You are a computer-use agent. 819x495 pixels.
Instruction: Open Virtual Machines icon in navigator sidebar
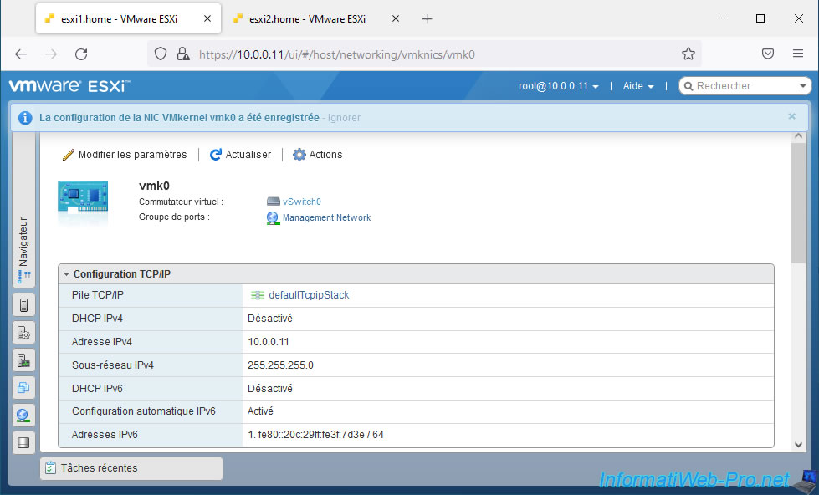[x=23, y=387]
